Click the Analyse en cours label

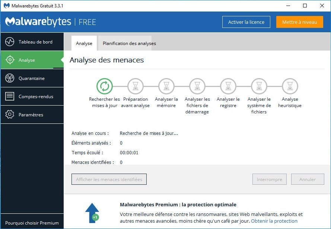(90, 133)
